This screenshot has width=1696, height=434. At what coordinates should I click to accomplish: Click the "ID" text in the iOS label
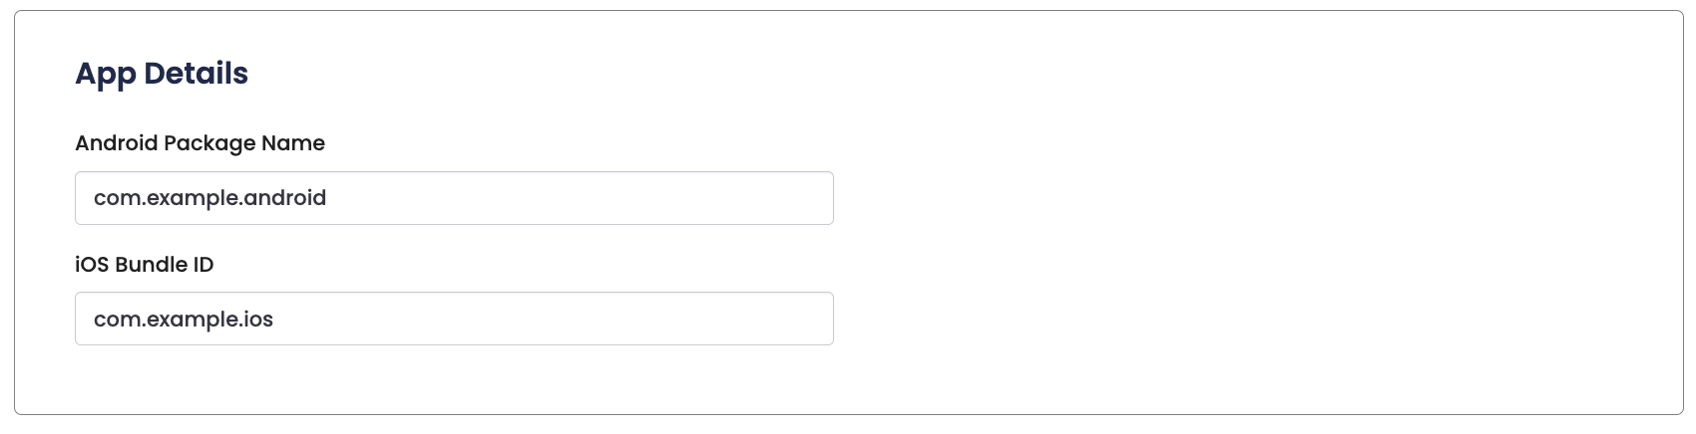tap(203, 265)
